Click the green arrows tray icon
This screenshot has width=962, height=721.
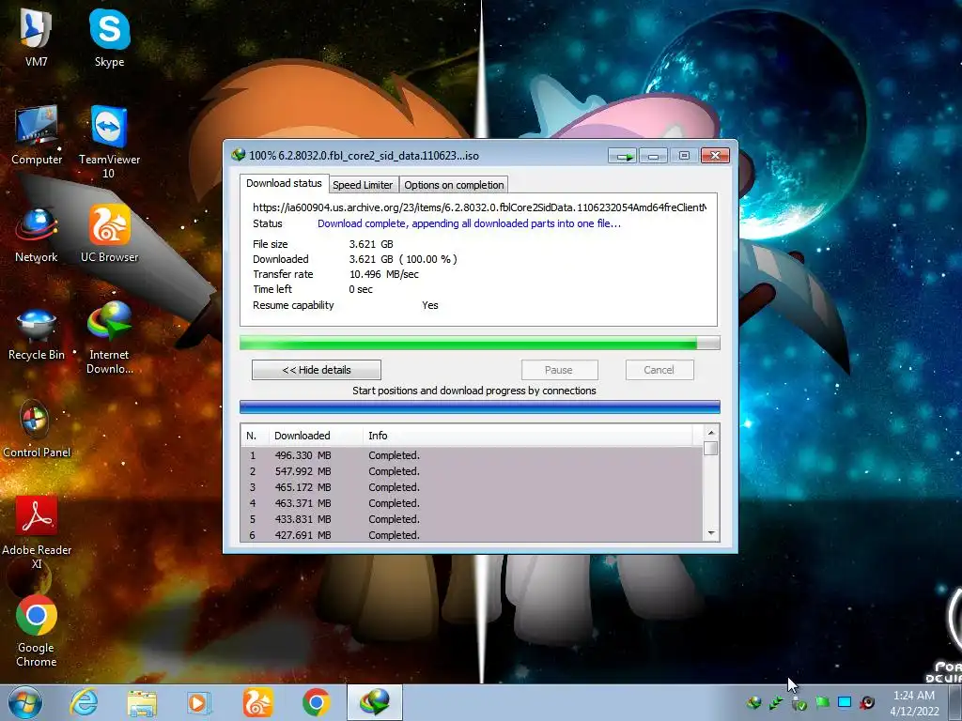click(776, 702)
